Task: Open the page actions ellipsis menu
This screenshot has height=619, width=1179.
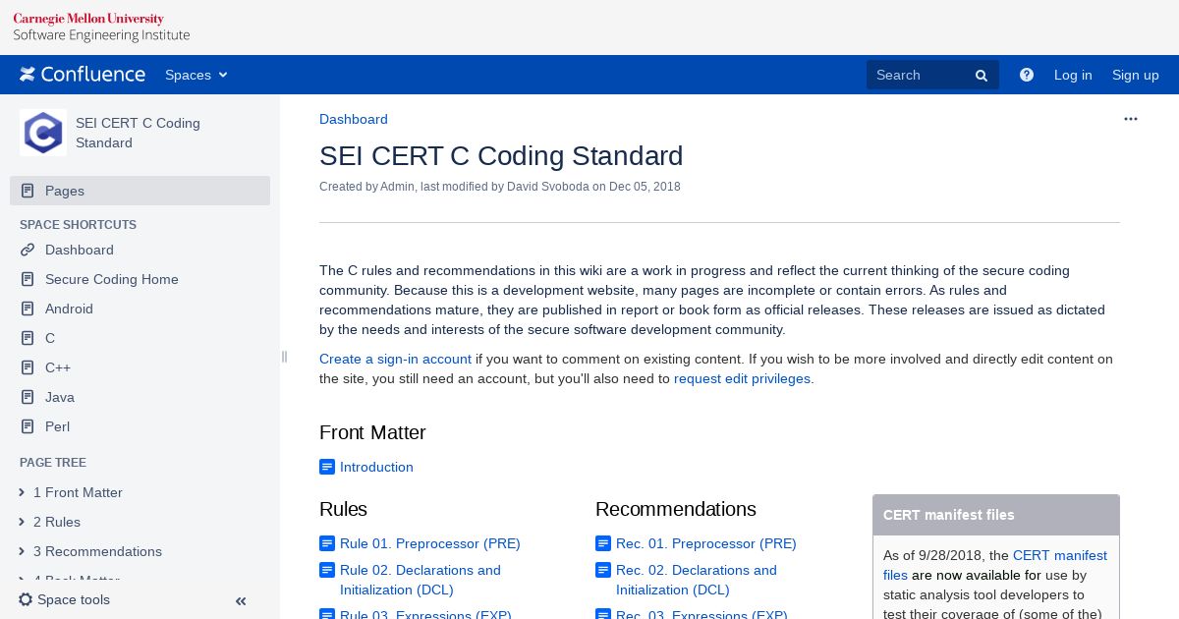Action: (1131, 119)
